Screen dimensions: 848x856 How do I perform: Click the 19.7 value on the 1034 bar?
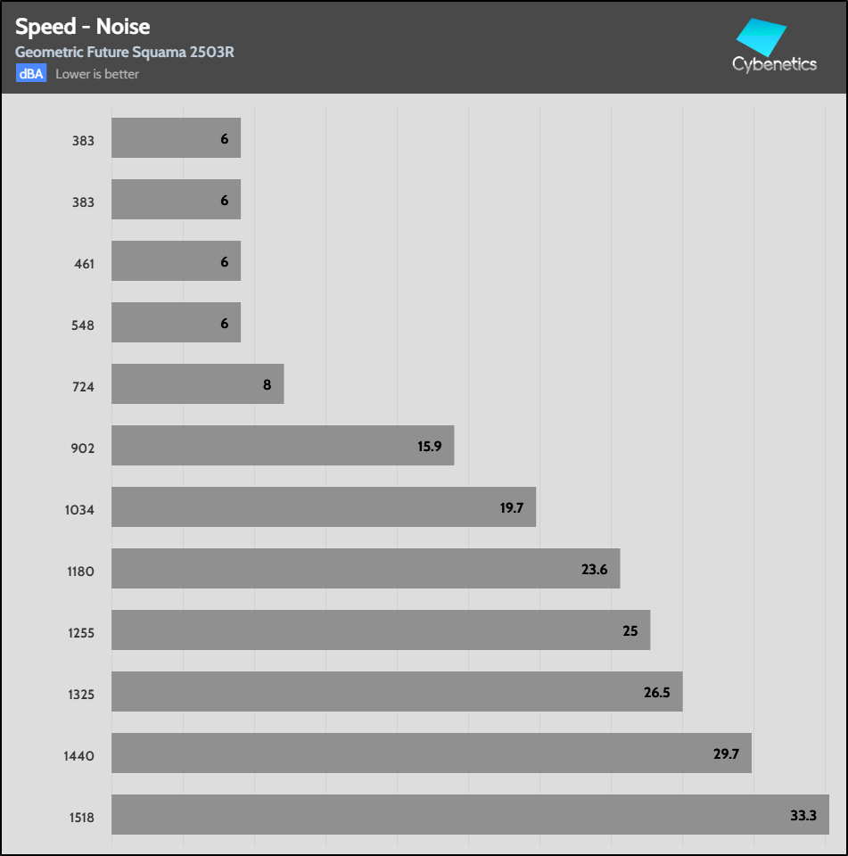(510, 507)
